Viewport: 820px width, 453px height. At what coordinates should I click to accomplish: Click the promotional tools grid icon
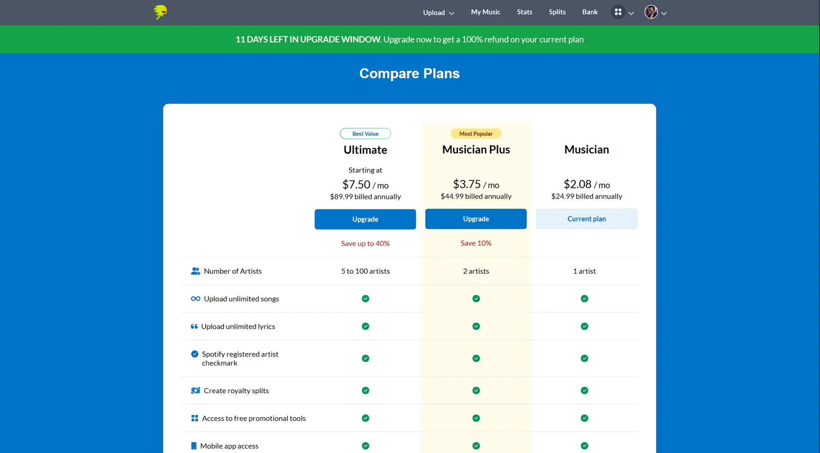(195, 418)
